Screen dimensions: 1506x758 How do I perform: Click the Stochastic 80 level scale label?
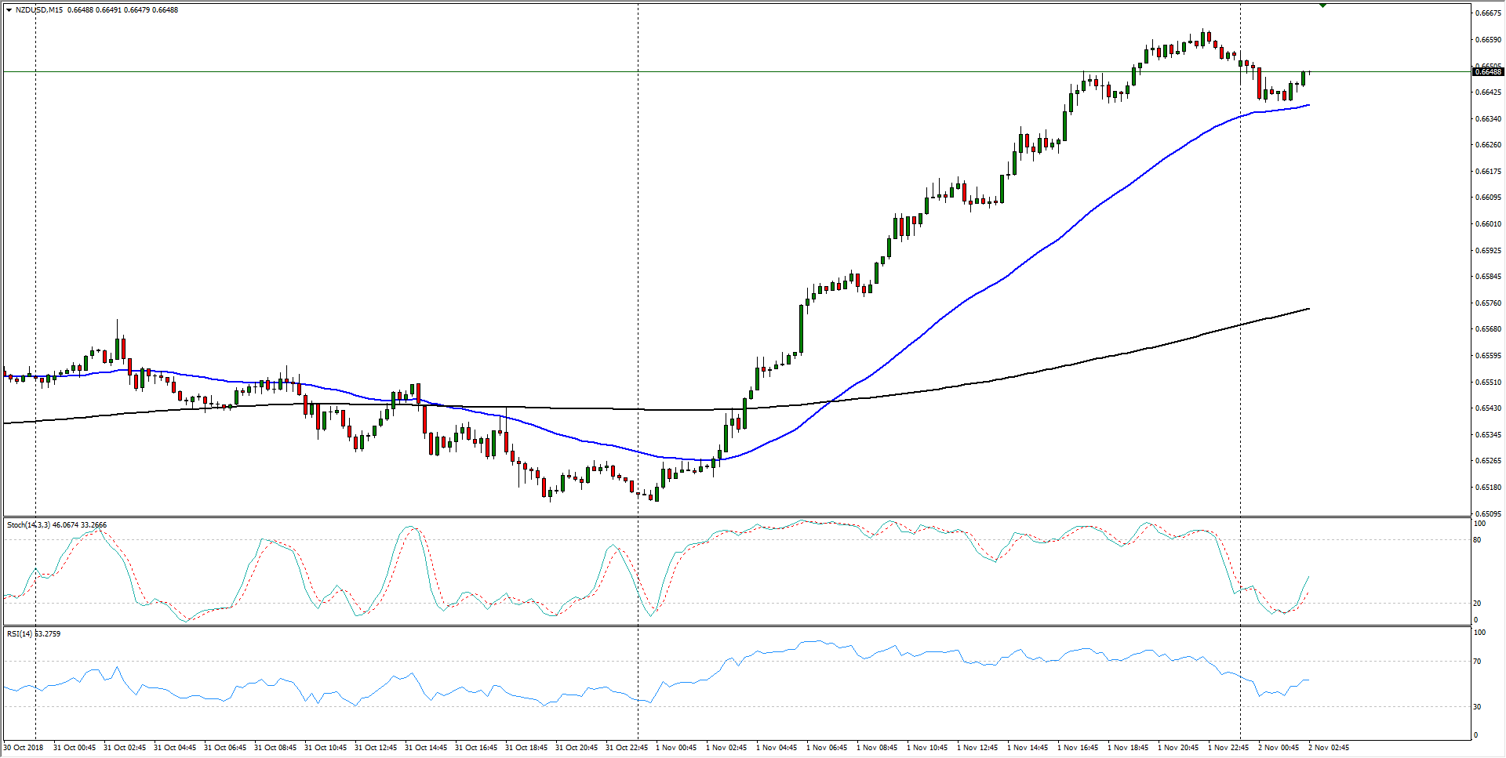[x=1477, y=540]
